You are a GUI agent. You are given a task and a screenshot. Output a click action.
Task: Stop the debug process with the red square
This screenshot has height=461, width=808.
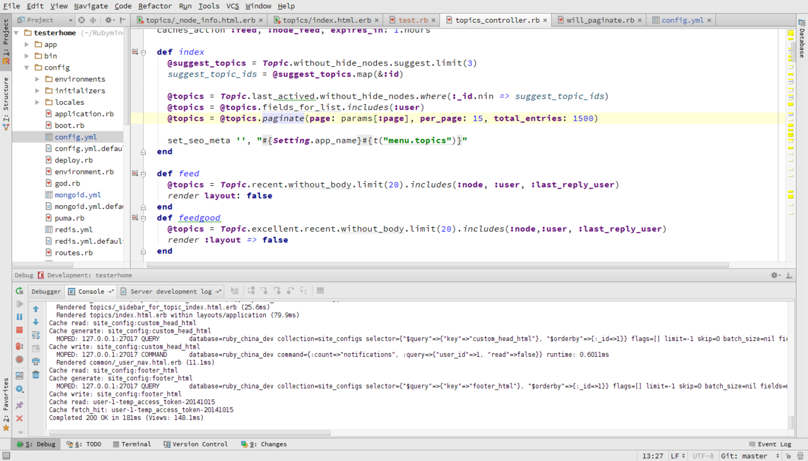pyautogui.click(x=20, y=330)
